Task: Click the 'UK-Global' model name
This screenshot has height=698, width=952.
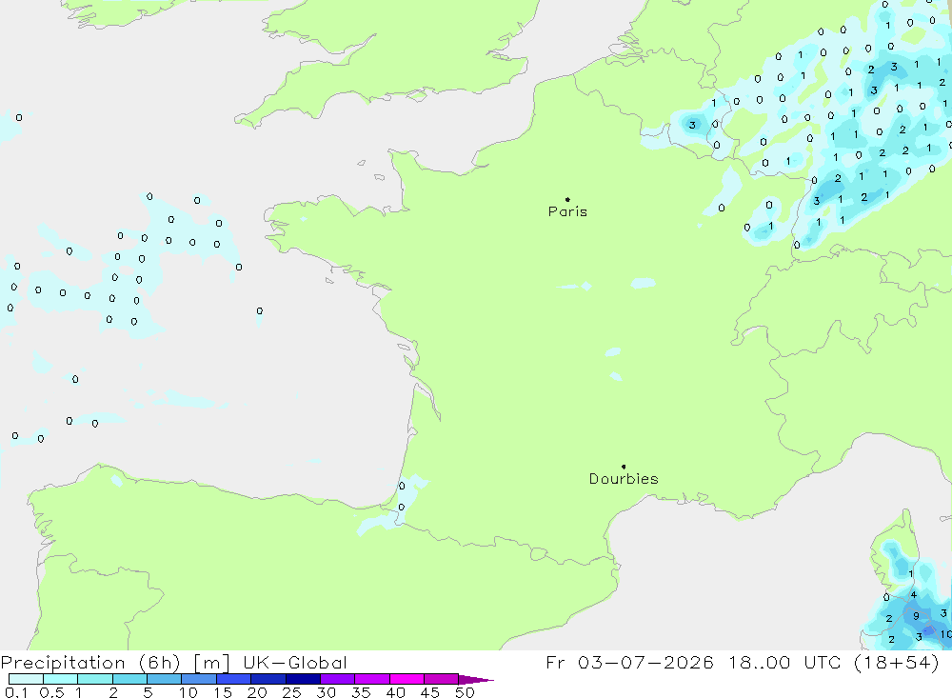Action: 295,662
